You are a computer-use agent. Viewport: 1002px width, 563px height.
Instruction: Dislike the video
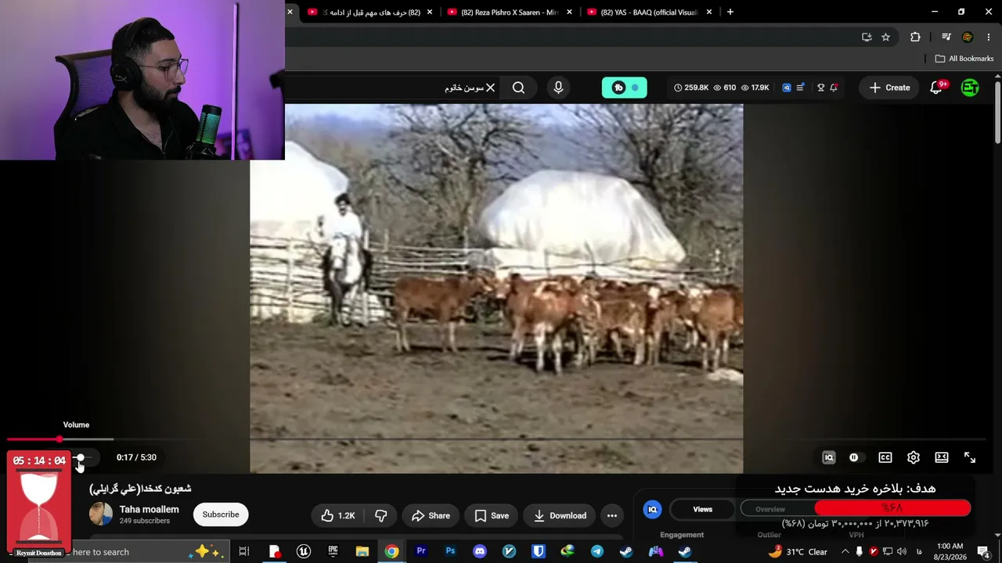[381, 515]
